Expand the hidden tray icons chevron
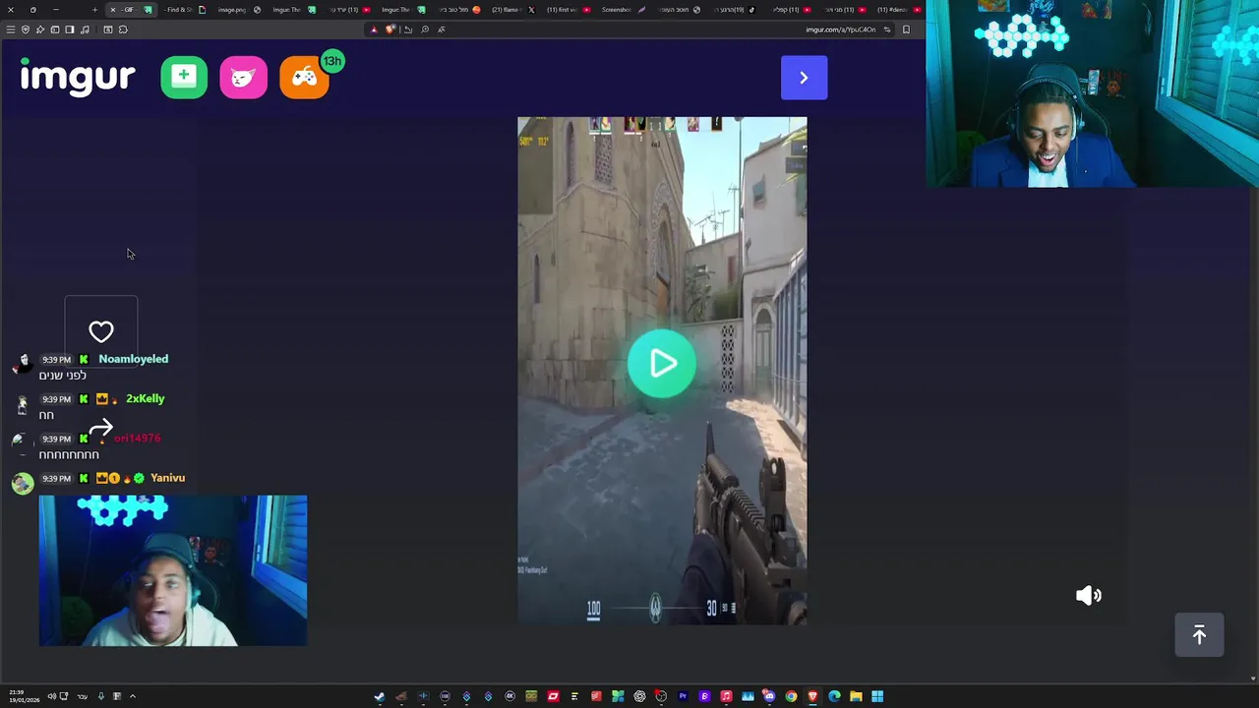Image resolution: width=1259 pixels, height=708 pixels. point(132,696)
